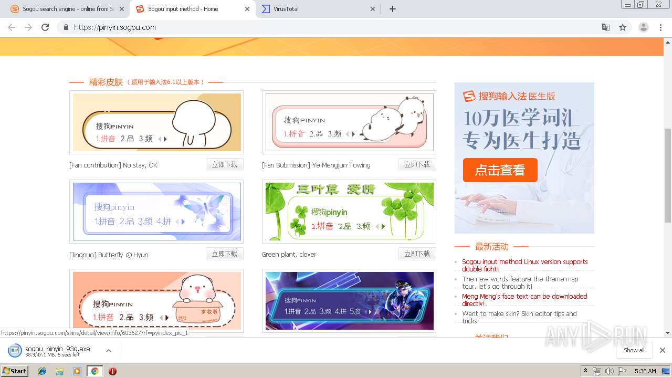Click the page vertical scrollbar thumb

667,175
